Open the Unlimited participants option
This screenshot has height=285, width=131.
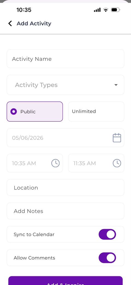[x=96, y=112]
